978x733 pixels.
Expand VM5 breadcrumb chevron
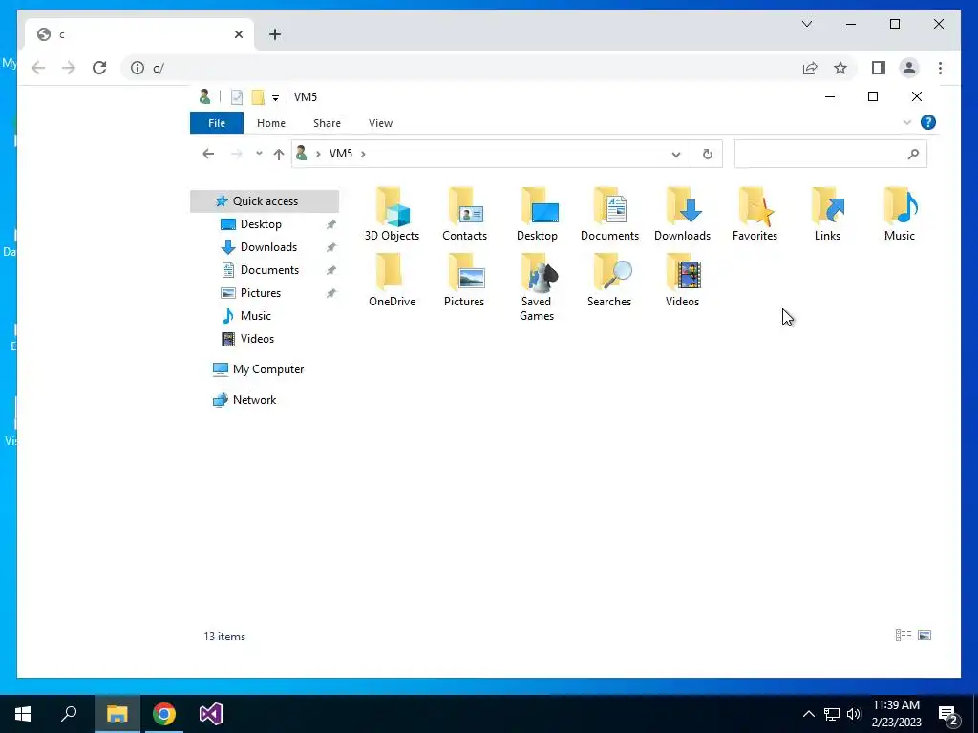(363, 154)
